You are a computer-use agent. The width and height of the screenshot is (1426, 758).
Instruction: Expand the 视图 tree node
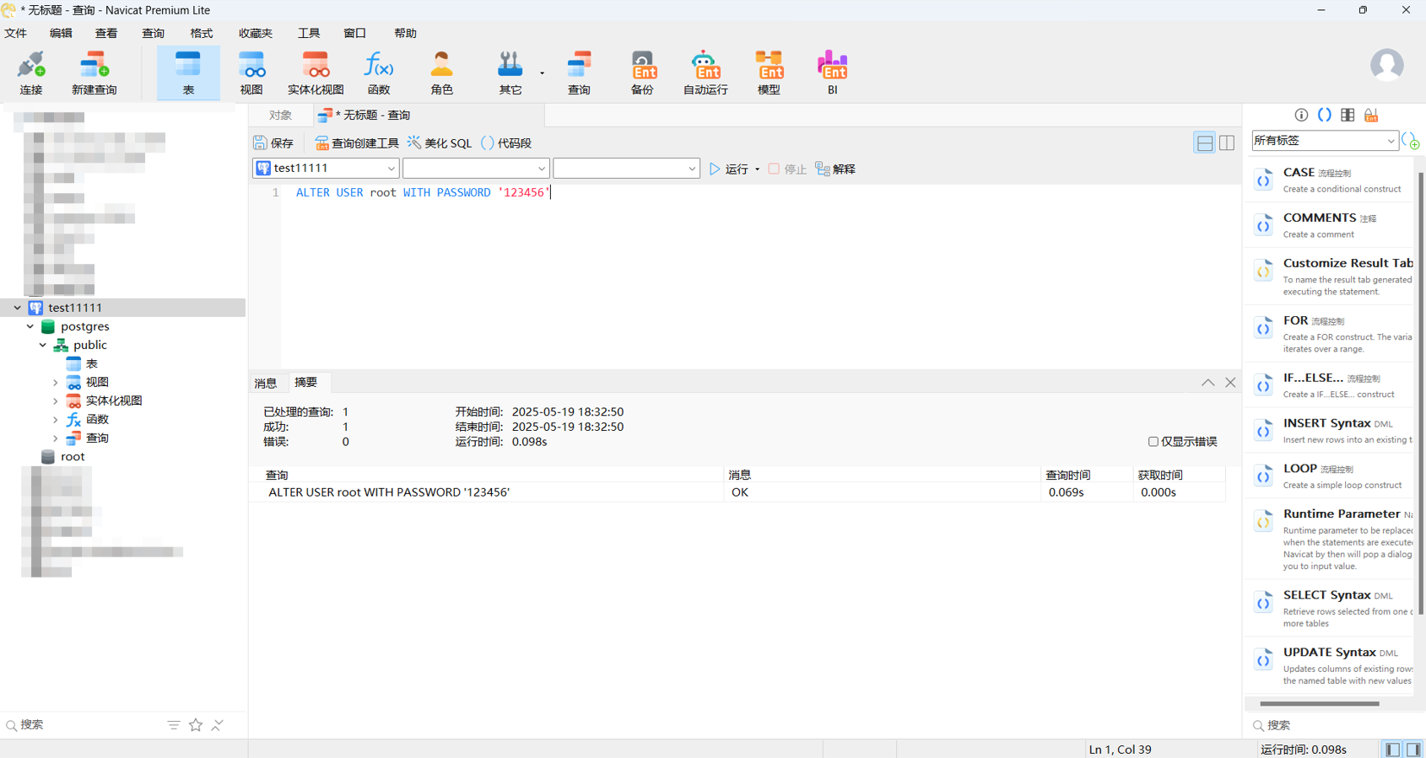(56, 382)
